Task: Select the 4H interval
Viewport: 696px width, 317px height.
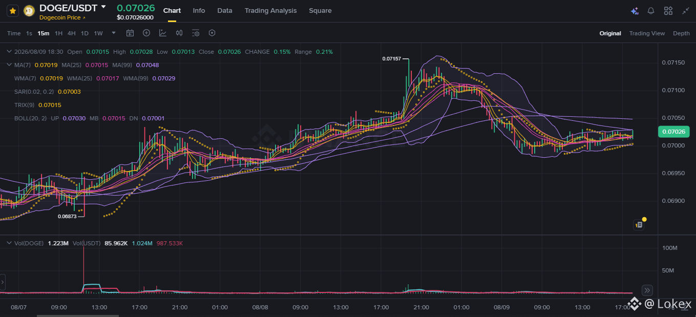Action: [x=71, y=33]
